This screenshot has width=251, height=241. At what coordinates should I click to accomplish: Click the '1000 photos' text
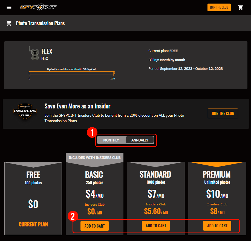coord(156,182)
